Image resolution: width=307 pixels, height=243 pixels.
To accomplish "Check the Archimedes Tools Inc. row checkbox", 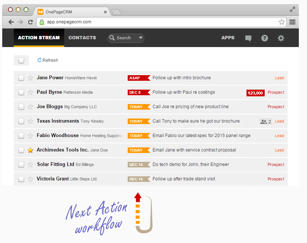I will click(x=21, y=150).
